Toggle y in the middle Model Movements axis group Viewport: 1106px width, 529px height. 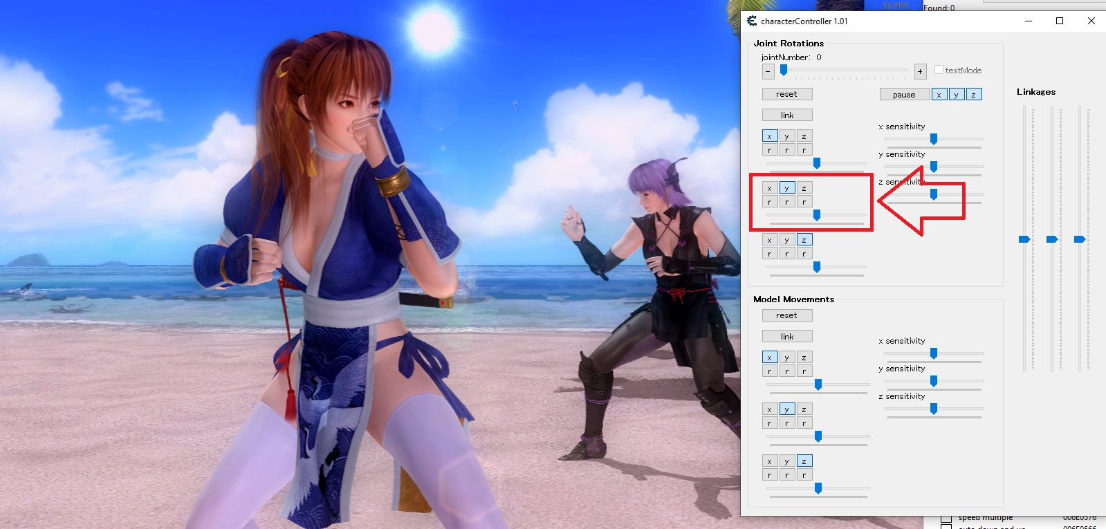click(786, 409)
